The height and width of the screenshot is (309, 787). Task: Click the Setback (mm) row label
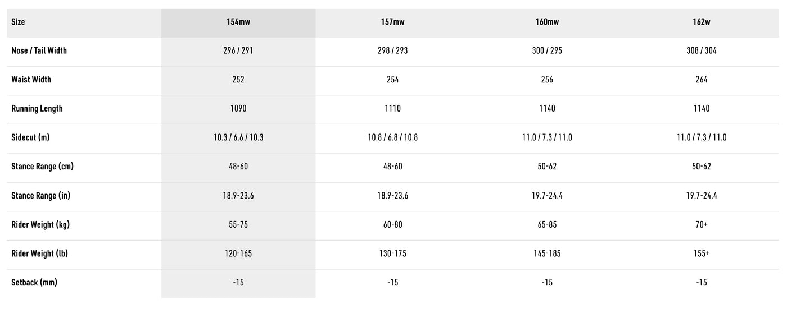tap(34, 282)
